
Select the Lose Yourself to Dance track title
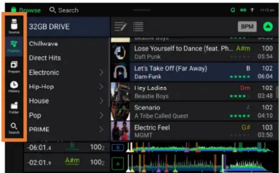click(183, 49)
